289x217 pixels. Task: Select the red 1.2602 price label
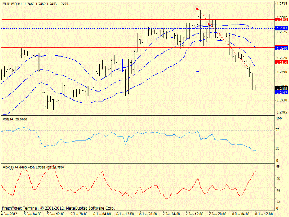pyautogui.click(x=282, y=20)
